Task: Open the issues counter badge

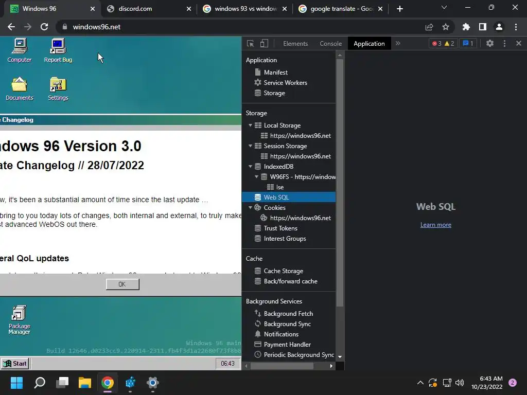Action: tap(468, 43)
